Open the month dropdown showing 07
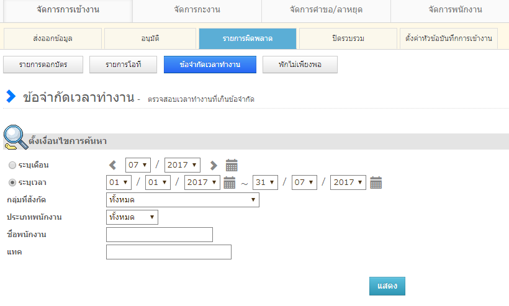 pos(138,165)
